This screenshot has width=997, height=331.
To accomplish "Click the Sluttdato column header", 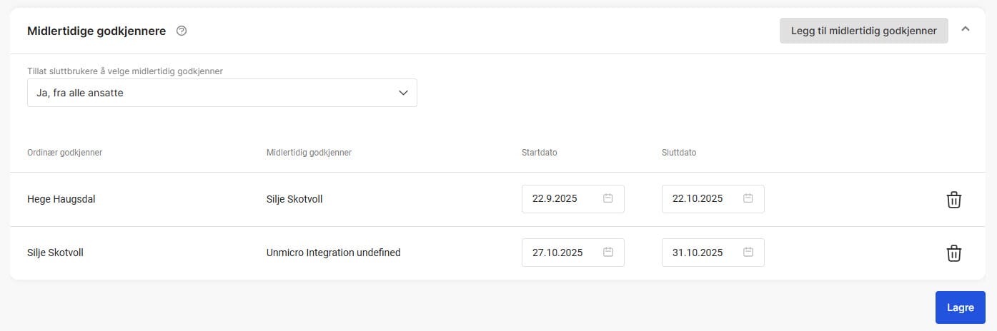I will 679,153.
